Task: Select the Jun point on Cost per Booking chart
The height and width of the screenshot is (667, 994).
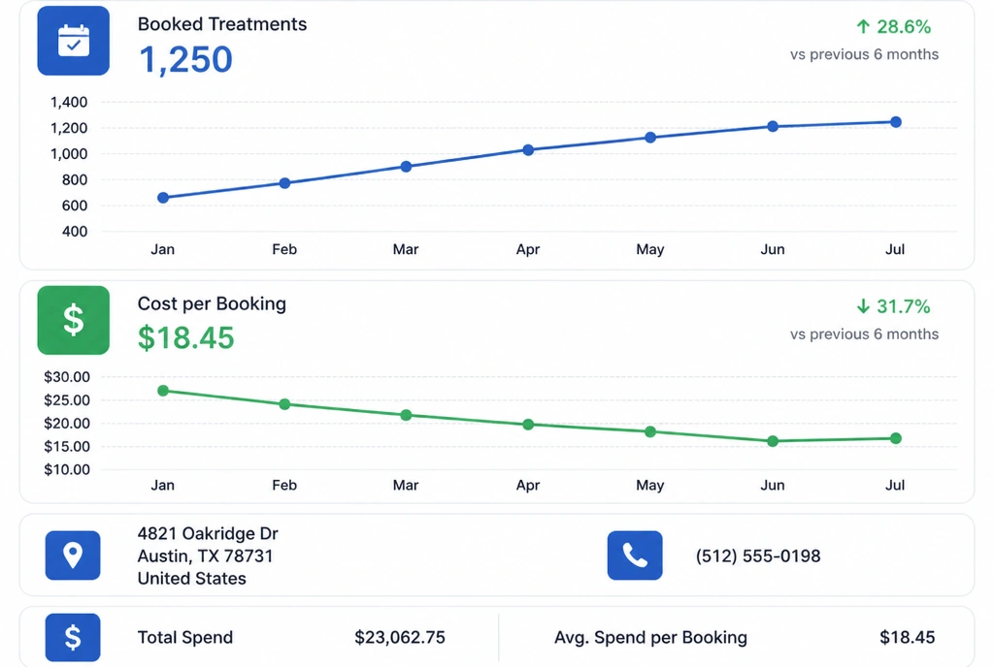Action: pyautogui.click(x=772, y=441)
